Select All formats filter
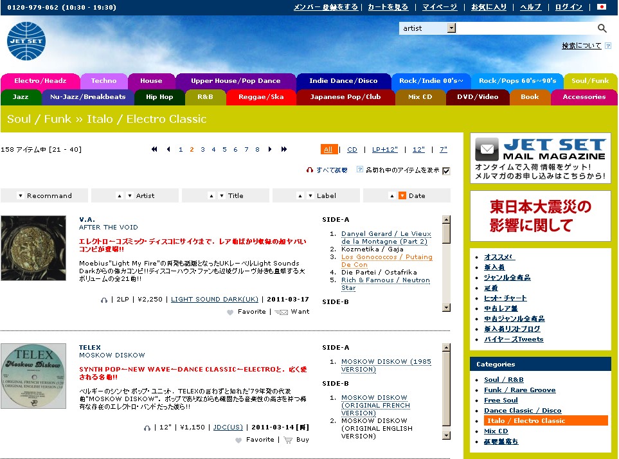 (x=329, y=149)
